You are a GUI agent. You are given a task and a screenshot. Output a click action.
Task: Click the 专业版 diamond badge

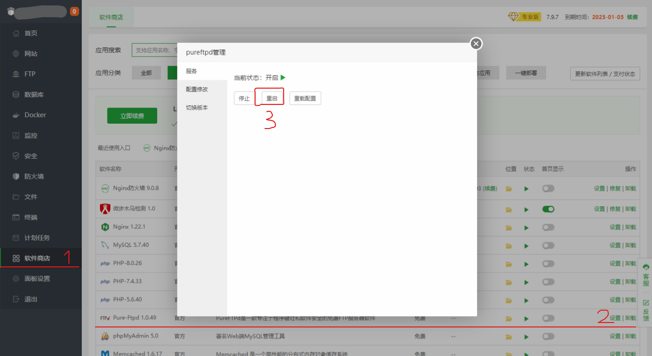click(524, 17)
